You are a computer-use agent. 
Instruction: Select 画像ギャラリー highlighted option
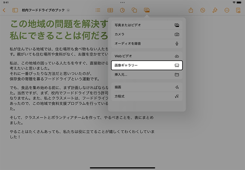[147, 65]
